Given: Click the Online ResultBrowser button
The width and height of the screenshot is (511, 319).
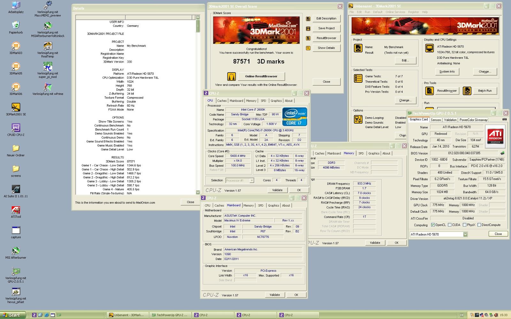Looking at the screenshot, I should pos(261,76).
